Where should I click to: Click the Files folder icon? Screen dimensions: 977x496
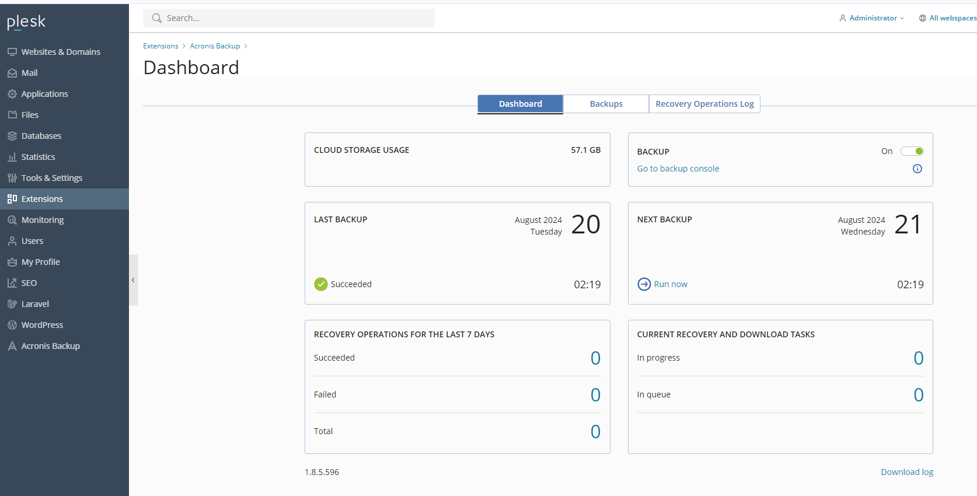12,115
